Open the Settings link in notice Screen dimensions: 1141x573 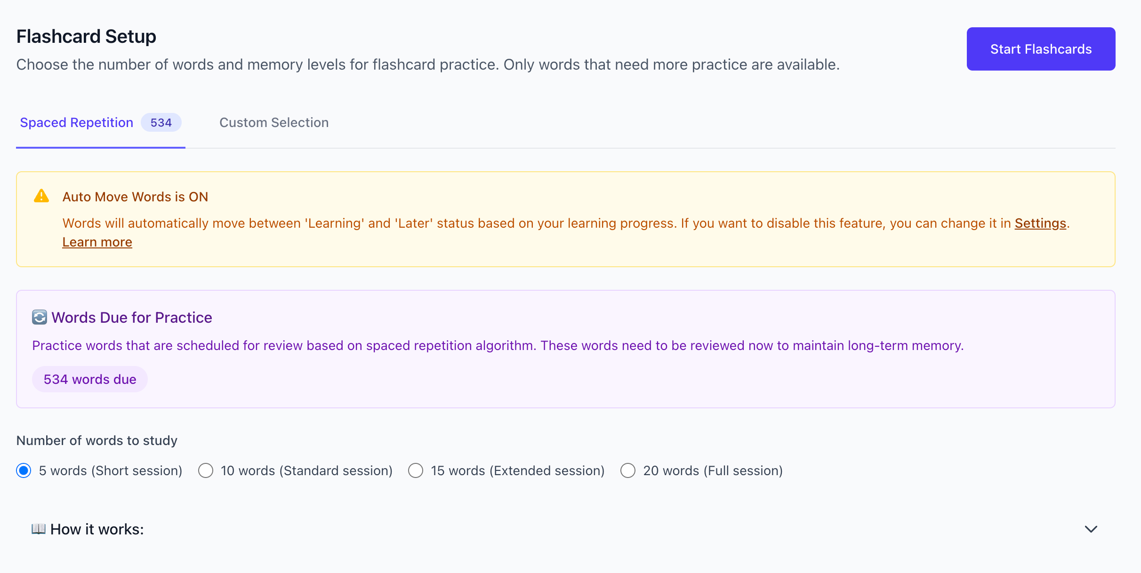(1040, 223)
